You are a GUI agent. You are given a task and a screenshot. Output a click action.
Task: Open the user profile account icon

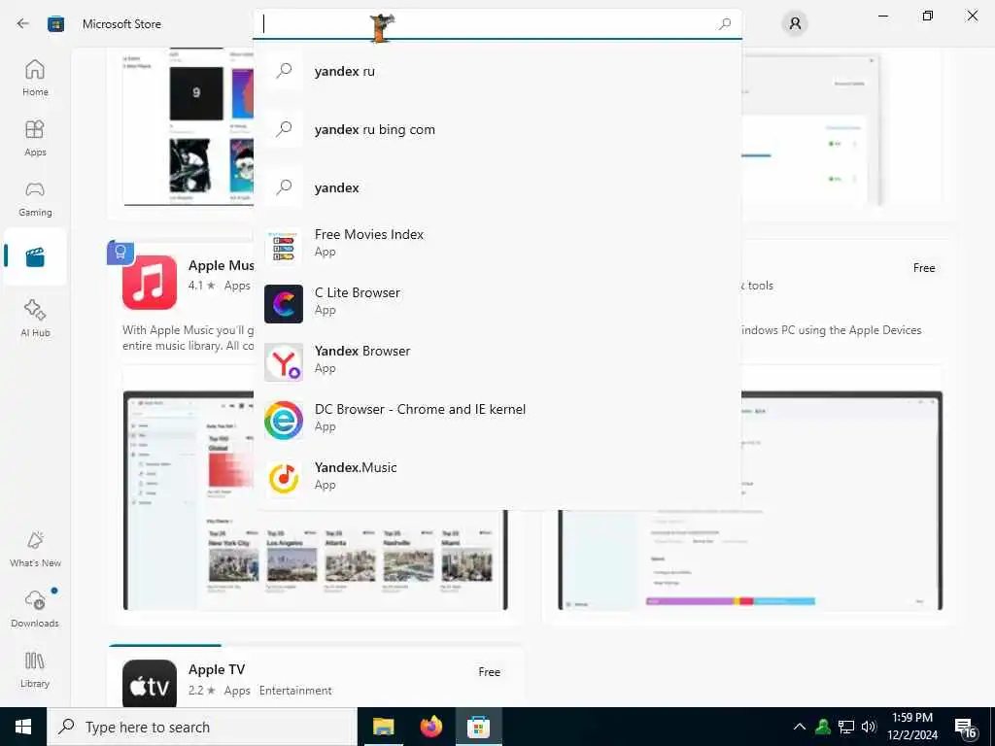coord(795,24)
